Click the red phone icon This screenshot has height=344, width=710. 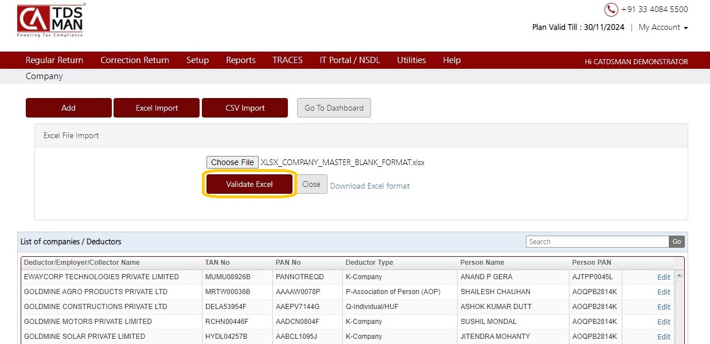click(x=611, y=10)
